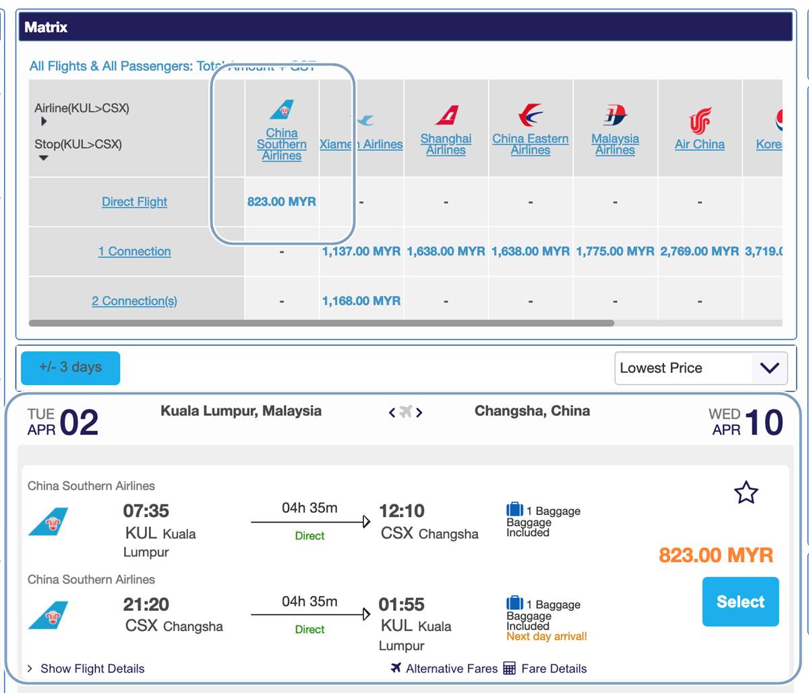Click the China Eastern Airlines logo icon
Viewport: 809px width, 693px height.
(531, 115)
